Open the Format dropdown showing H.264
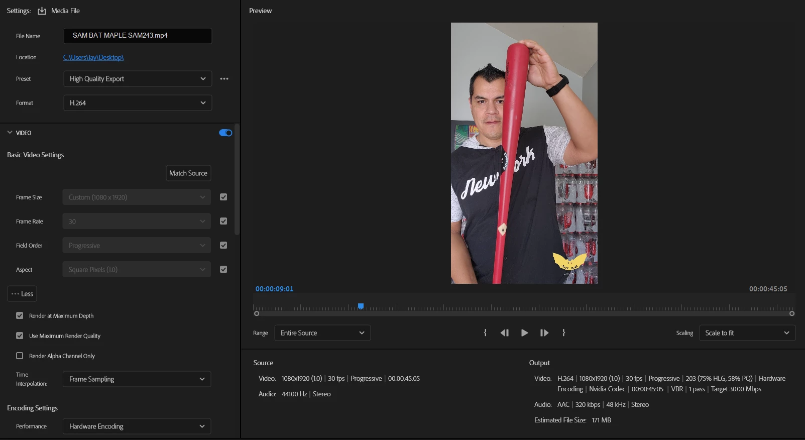 pos(138,103)
